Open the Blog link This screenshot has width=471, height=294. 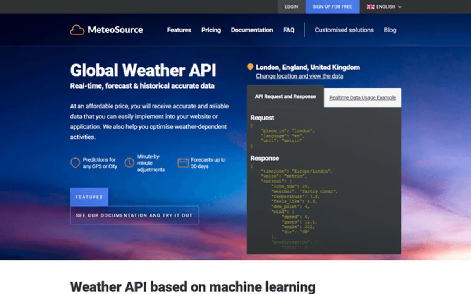point(390,30)
